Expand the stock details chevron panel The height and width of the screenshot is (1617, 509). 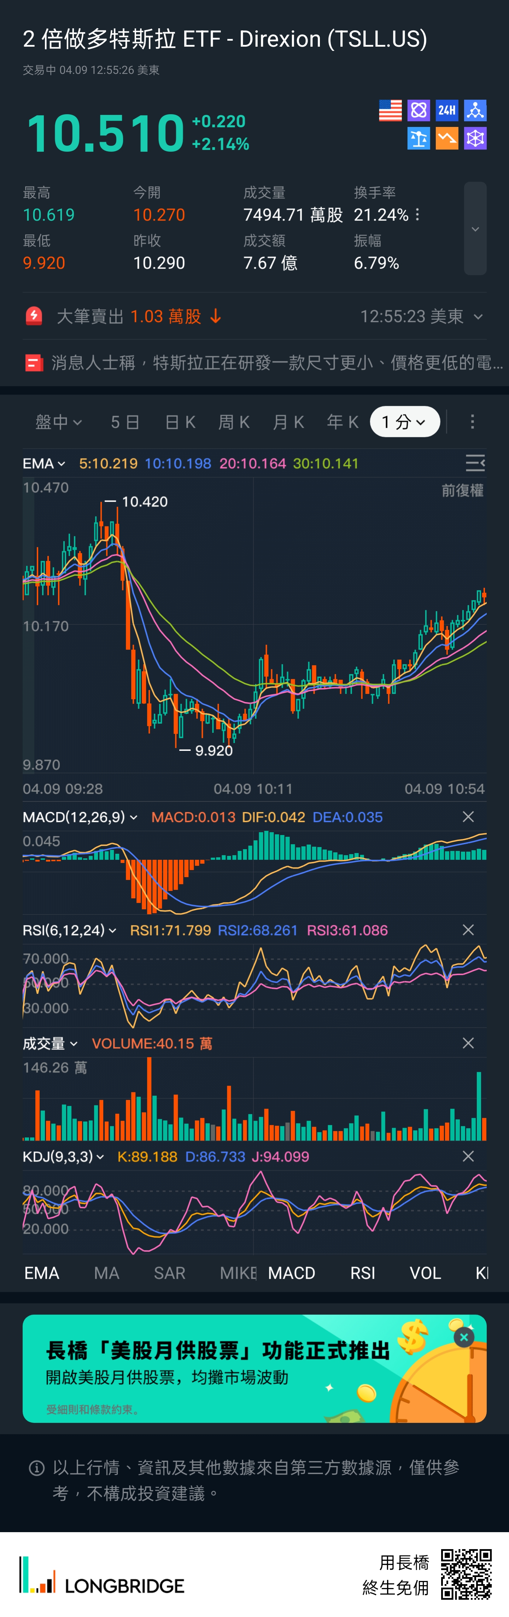point(475,228)
